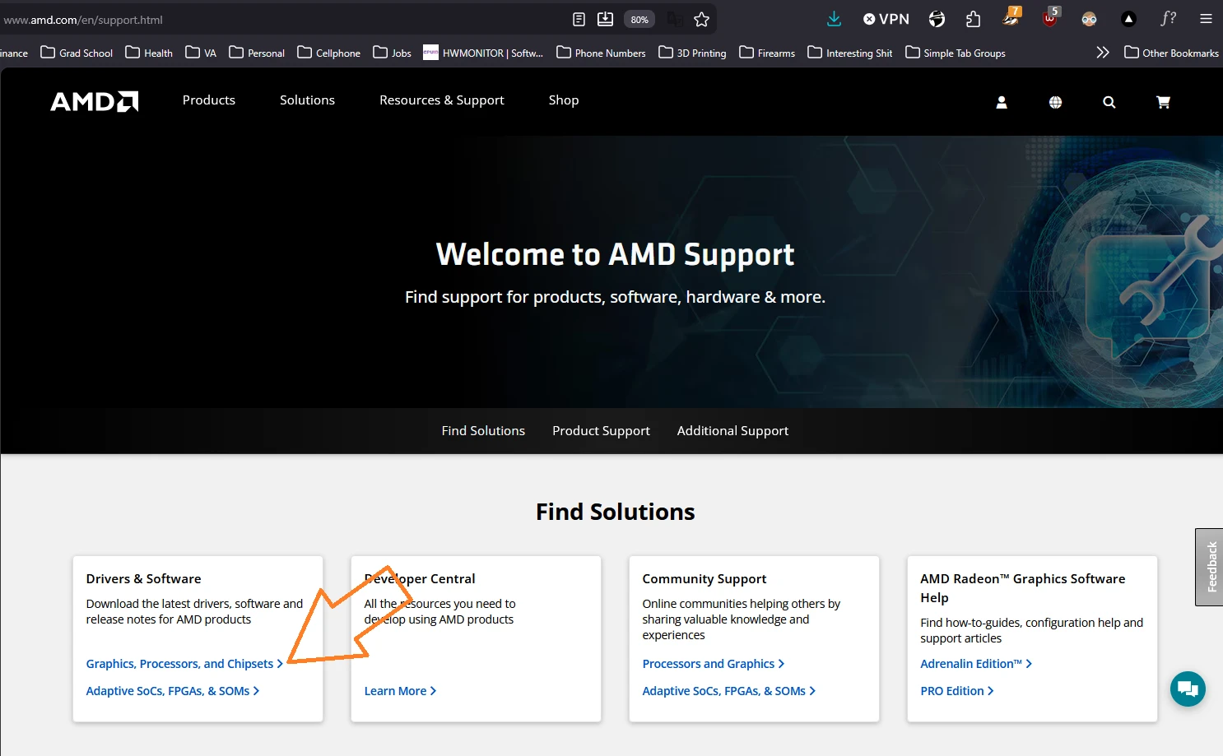Viewport: 1223px width, 756px height.
Task: Open Adaptive SoCs link under Community Support
Action: (x=729, y=691)
